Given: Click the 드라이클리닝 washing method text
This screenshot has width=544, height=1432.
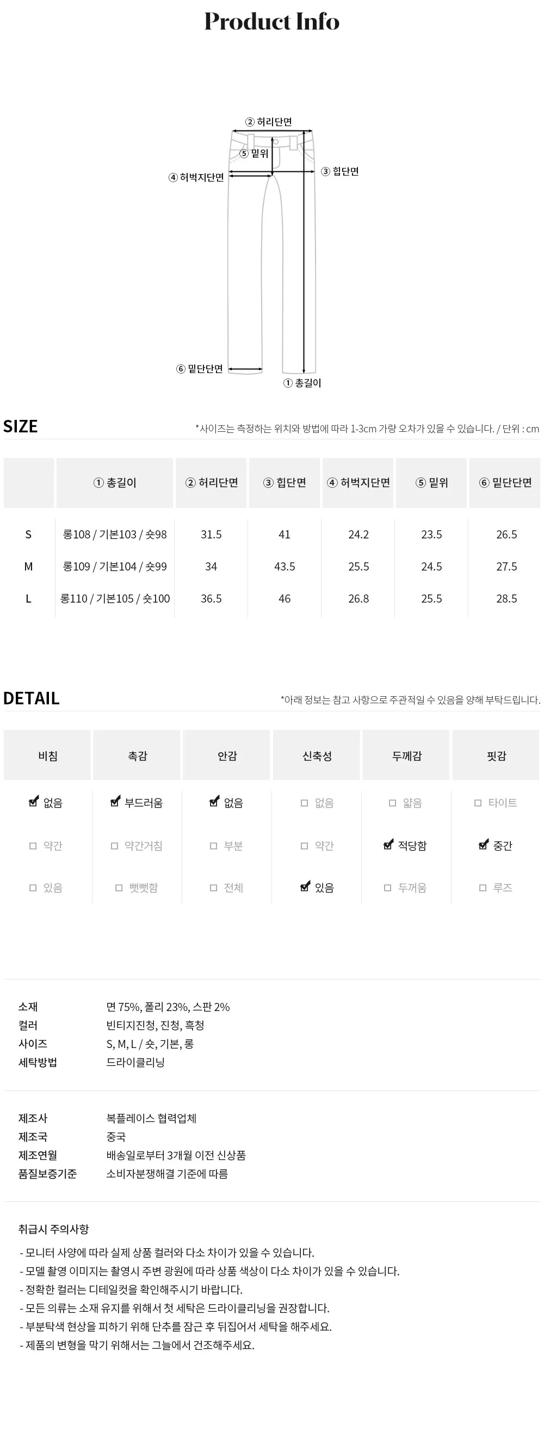Looking at the screenshot, I should point(135,1062).
